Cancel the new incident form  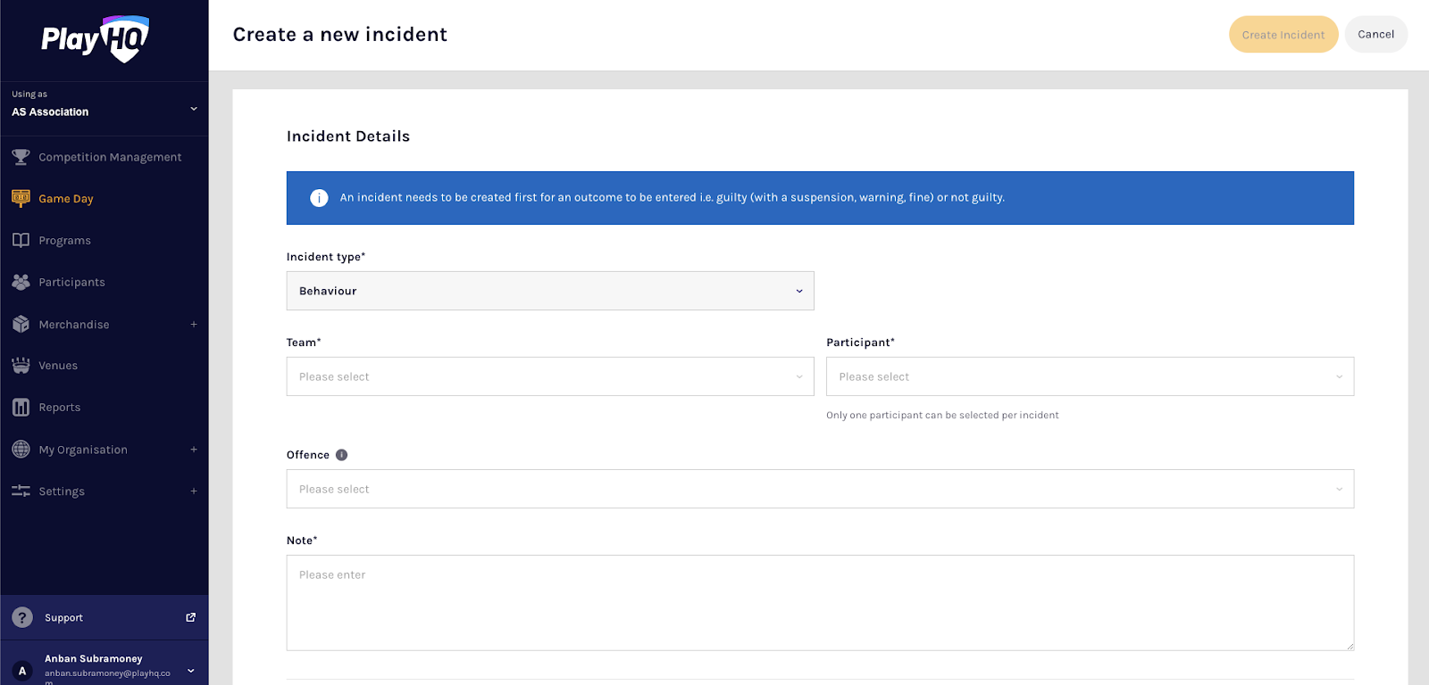click(x=1375, y=35)
